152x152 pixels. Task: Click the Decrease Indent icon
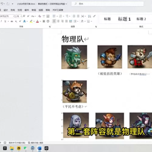click(x=74, y=16)
